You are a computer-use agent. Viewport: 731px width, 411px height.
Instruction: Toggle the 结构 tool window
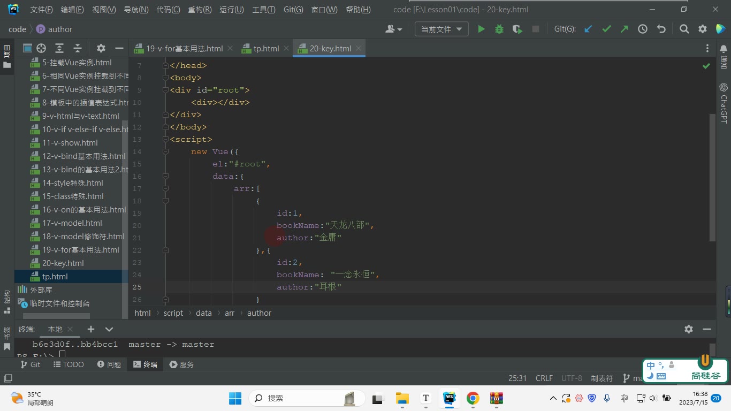pyautogui.click(x=7, y=302)
